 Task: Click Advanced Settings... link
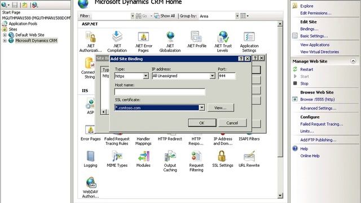tap(318, 108)
